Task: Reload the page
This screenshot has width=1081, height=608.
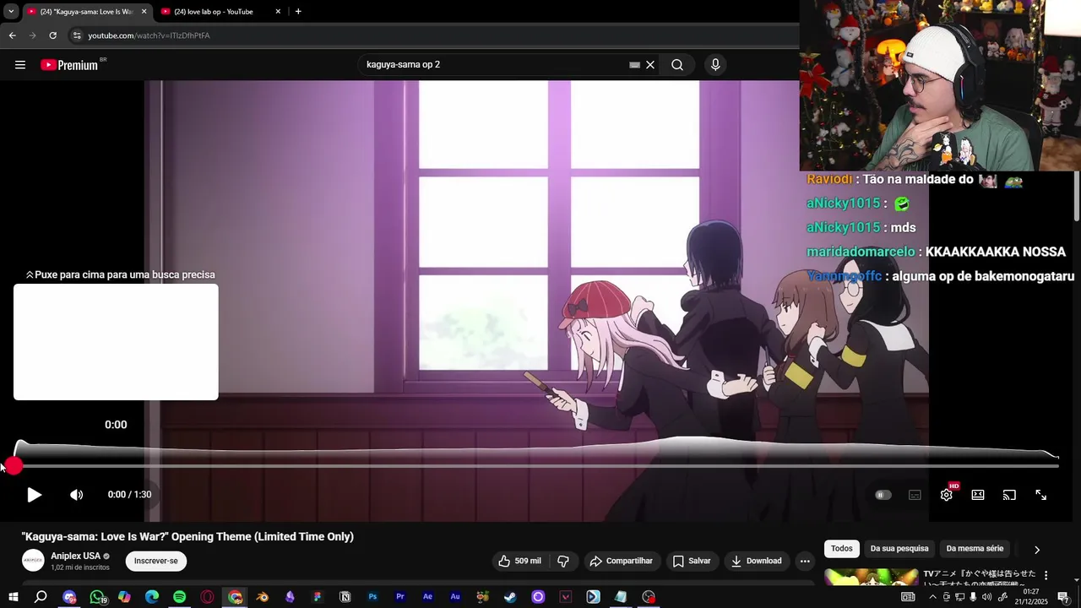Action: pyautogui.click(x=52, y=35)
